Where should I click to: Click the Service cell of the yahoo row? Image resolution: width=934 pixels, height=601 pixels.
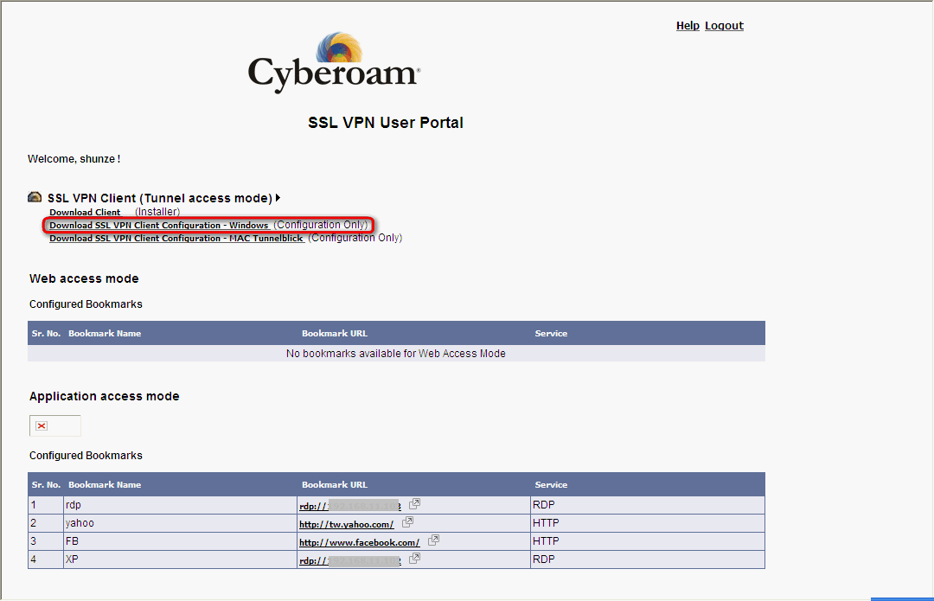(648, 523)
